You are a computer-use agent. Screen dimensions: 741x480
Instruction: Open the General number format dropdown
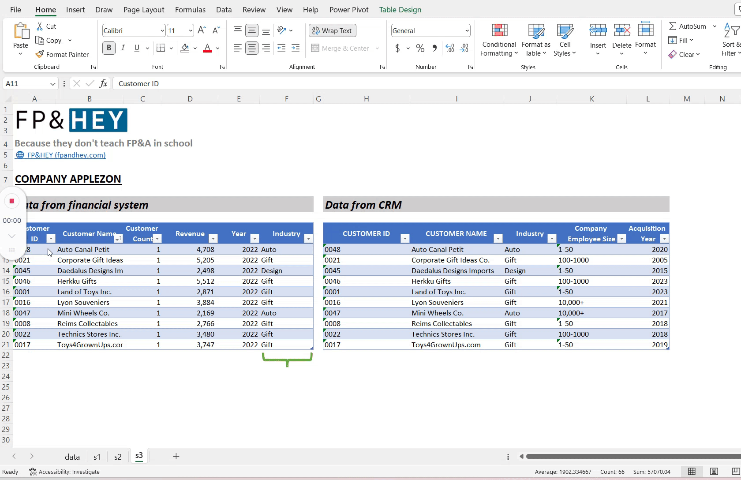click(x=467, y=30)
